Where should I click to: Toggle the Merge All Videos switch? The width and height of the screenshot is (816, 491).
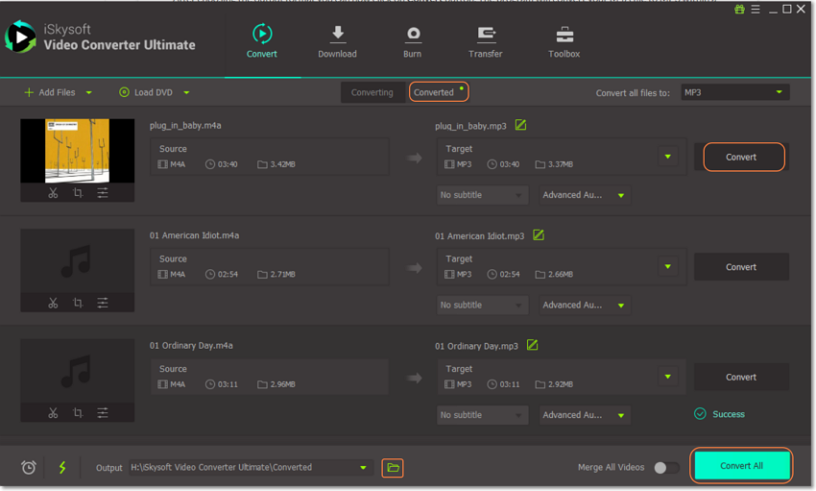[x=665, y=468]
